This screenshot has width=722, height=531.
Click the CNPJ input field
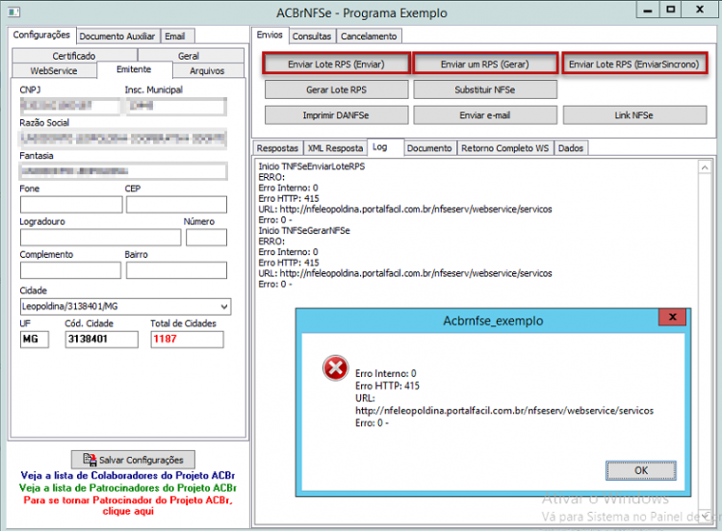click(x=70, y=106)
